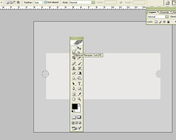Select the Move tool
Image resolution: width=176 pixels, height=140 pixels.
tap(79, 48)
